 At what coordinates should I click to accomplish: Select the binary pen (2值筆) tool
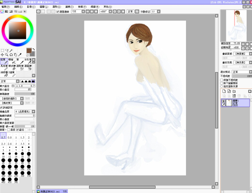pos(12,74)
